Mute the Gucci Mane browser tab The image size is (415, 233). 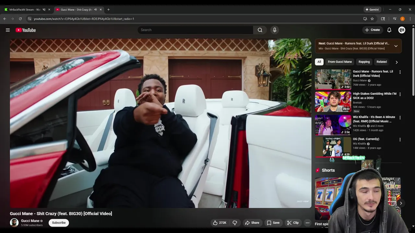(95, 9)
